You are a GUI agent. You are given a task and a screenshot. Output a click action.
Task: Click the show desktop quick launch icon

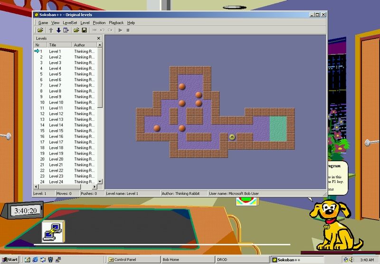(x=28, y=260)
